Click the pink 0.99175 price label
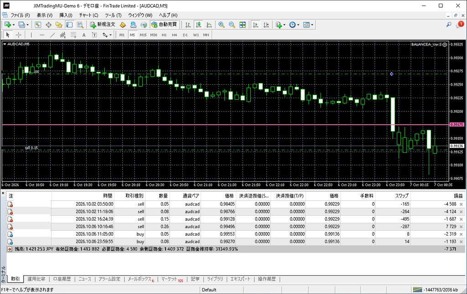The width and height of the screenshot is (467, 294). 457,125
